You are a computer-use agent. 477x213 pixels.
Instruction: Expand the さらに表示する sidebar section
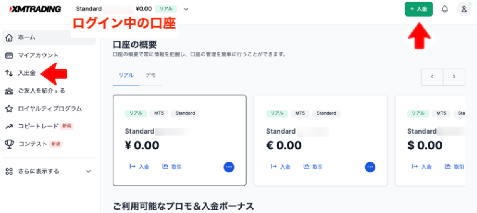pos(88,171)
